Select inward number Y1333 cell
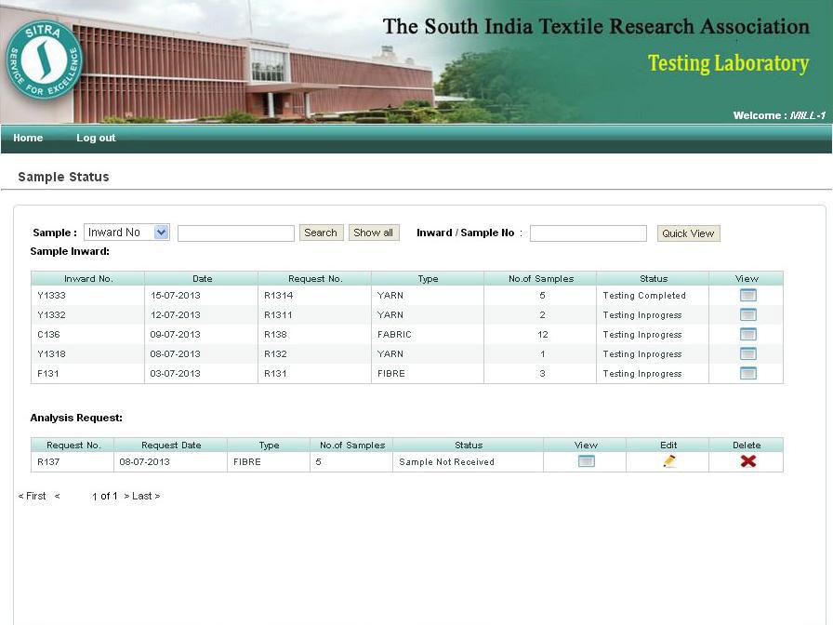The width and height of the screenshot is (833, 625). pyautogui.click(x=87, y=296)
